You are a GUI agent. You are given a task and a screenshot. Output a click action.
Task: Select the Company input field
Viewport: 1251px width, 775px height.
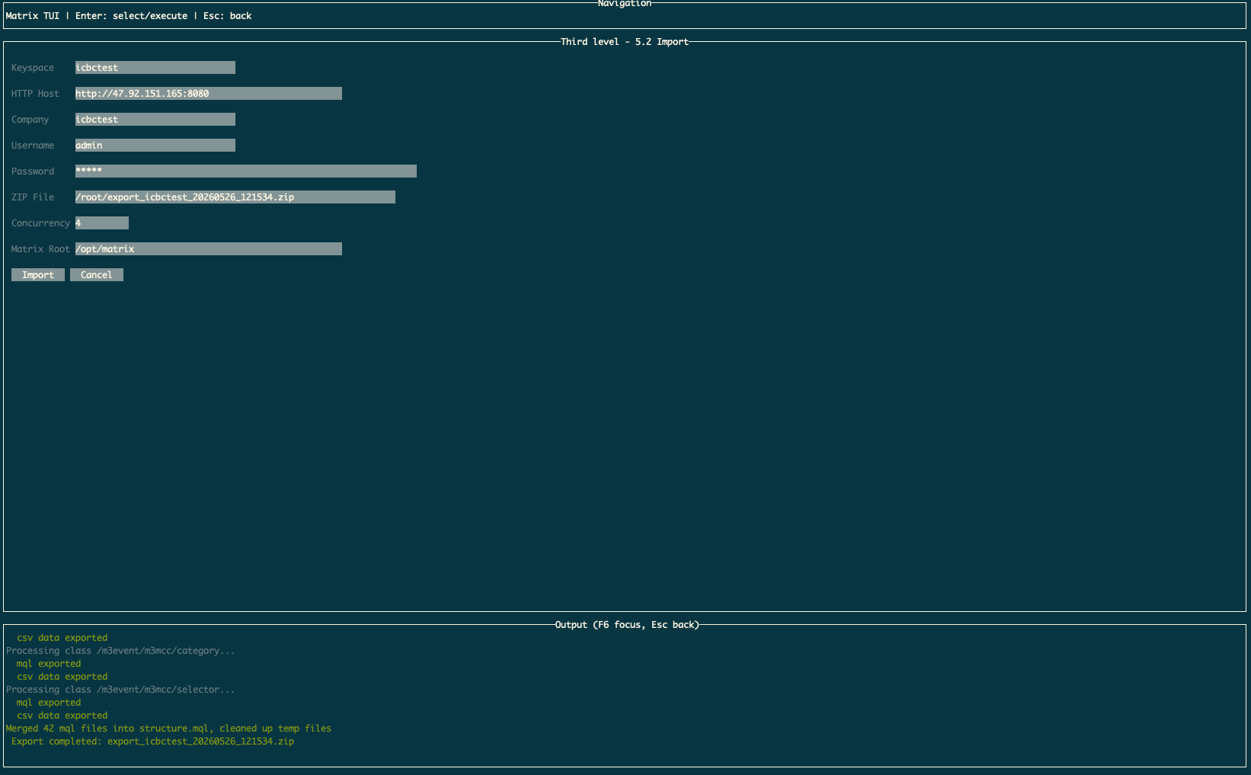coord(155,120)
